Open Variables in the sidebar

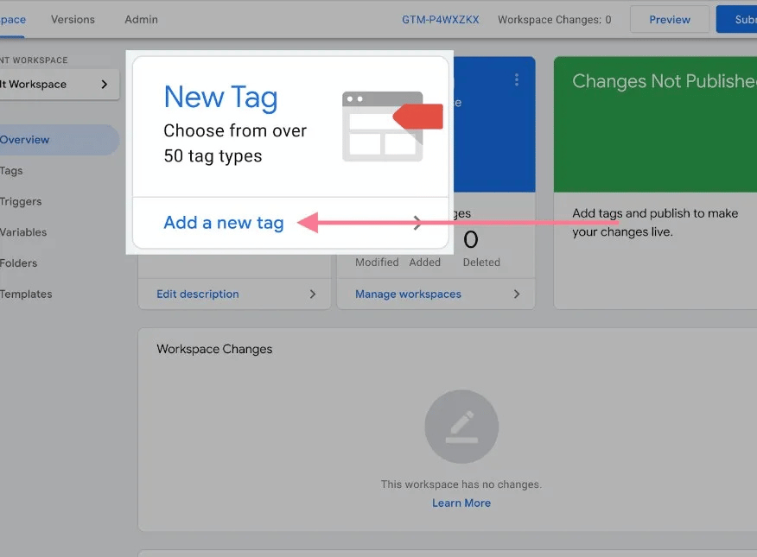[23, 232]
